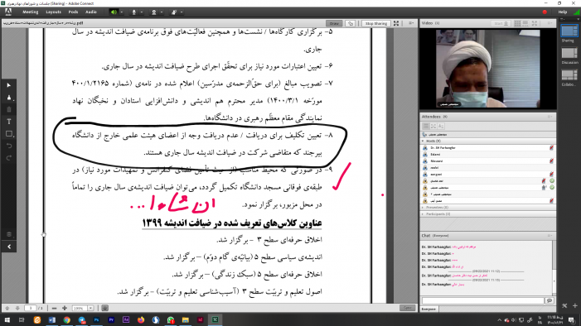Select attendee Eslami

tap(488, 154)
